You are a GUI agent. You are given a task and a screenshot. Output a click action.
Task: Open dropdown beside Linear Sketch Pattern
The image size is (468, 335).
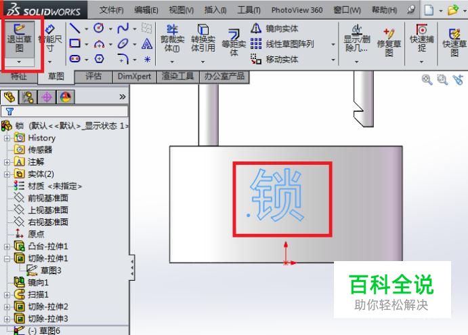[333, 45]
